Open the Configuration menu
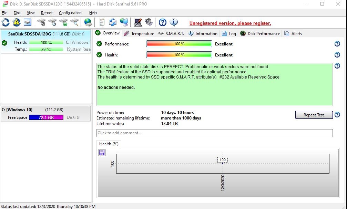The width and height of the screenshot is (347, 209). coord(70,13)
